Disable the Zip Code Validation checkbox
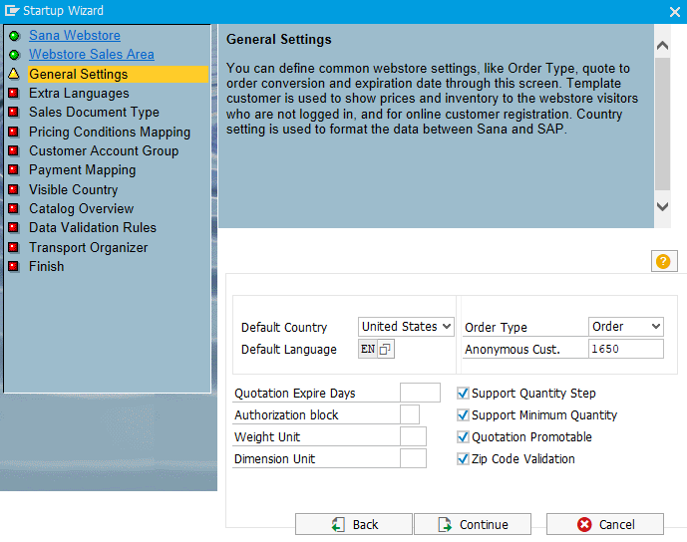687x542 pixels. coord(463,459)
